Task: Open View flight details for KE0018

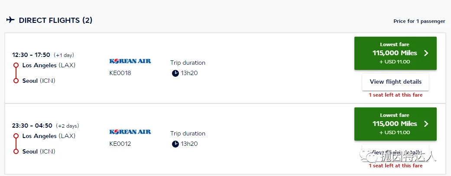Action: point(396,82)
